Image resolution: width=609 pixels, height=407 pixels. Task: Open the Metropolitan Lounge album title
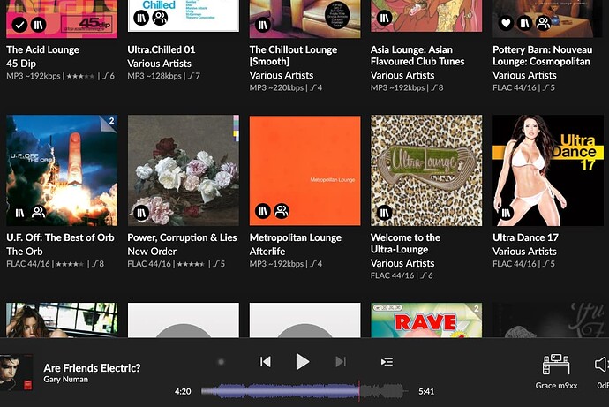pyautogui.click(x=296, y=237)
